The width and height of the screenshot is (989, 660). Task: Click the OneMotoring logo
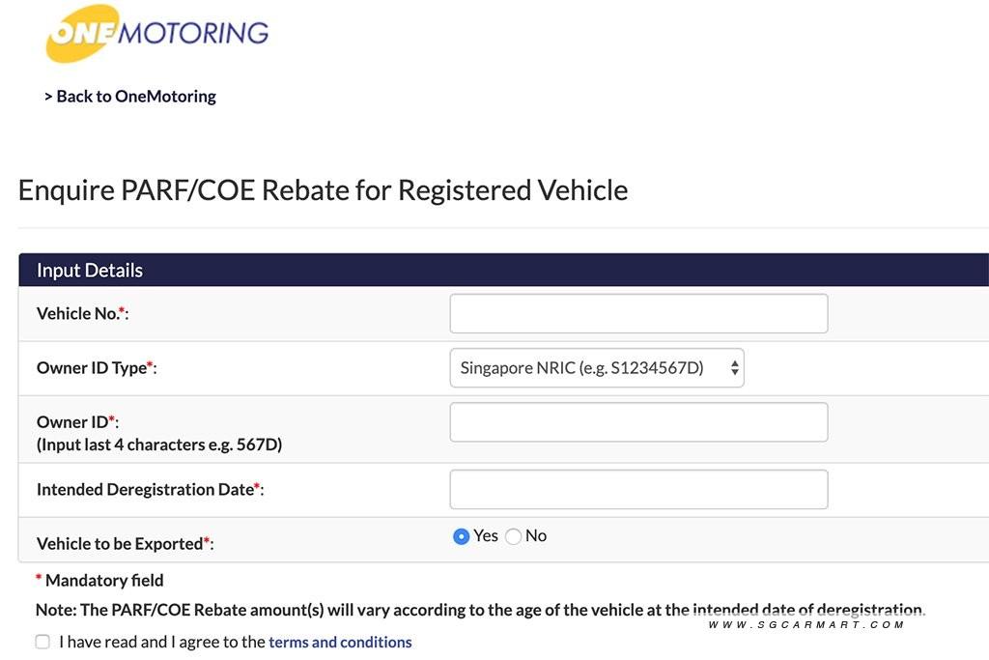point(156,33)
